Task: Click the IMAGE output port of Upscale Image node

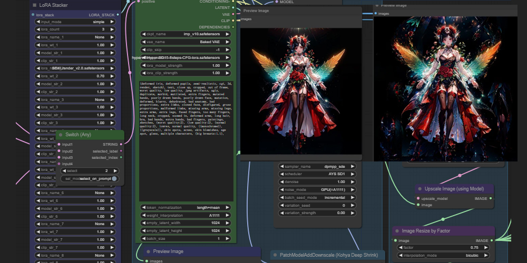Action: pos(491,199)
